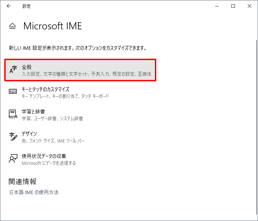Click subtitle キー テンプレート、キーの割り当て、タッチ キーボード

pos(65,96)
